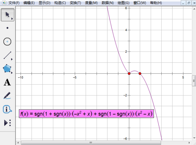The image size is (196, 145).
Task: Click the y-axis label 2
Action: pos(126,52)
